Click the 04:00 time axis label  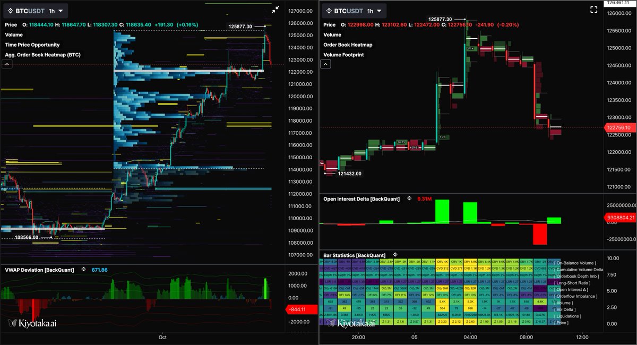pos(470,337)
